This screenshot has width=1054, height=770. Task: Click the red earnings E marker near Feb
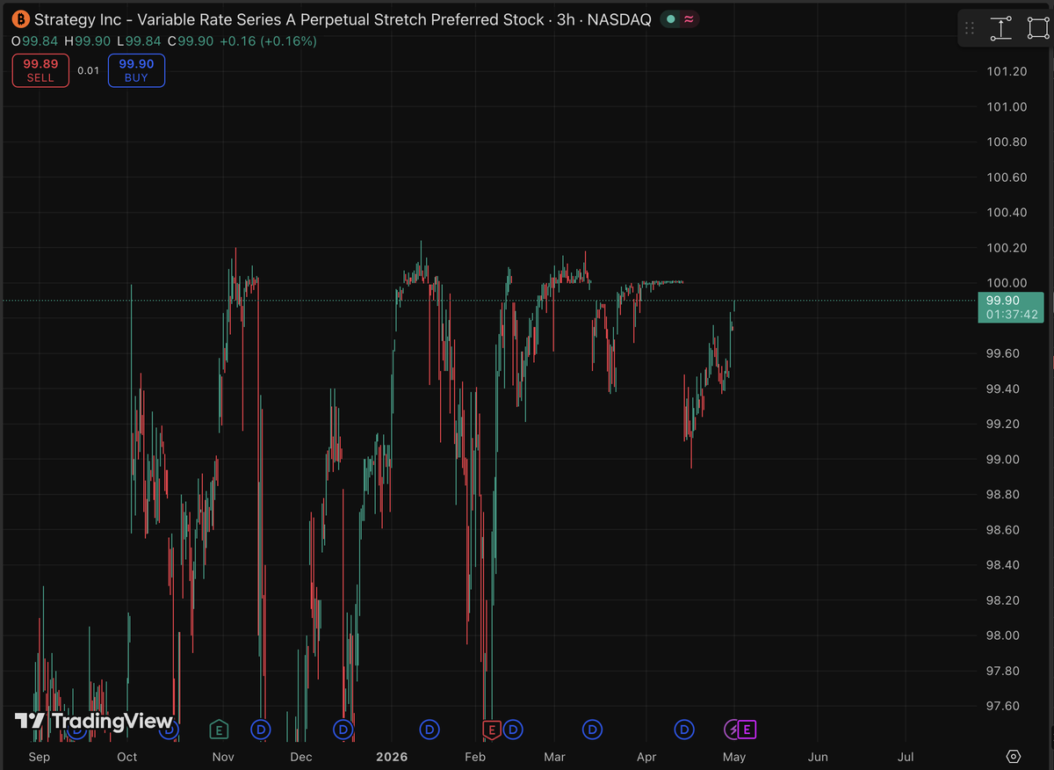click(492, 729)
